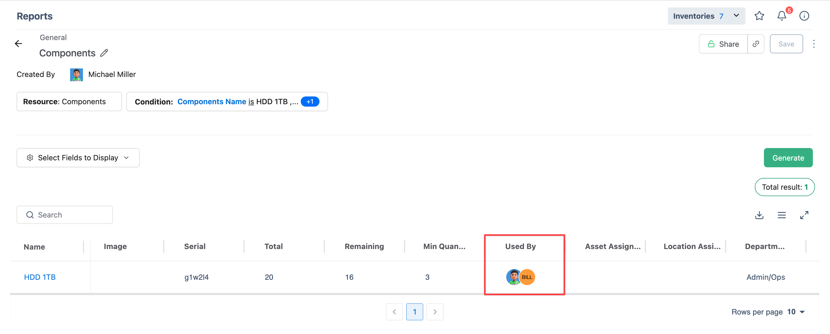Open table row density menu icon
Image resolution: width=830 pixels, height=334 pixels.
(782, 215)
